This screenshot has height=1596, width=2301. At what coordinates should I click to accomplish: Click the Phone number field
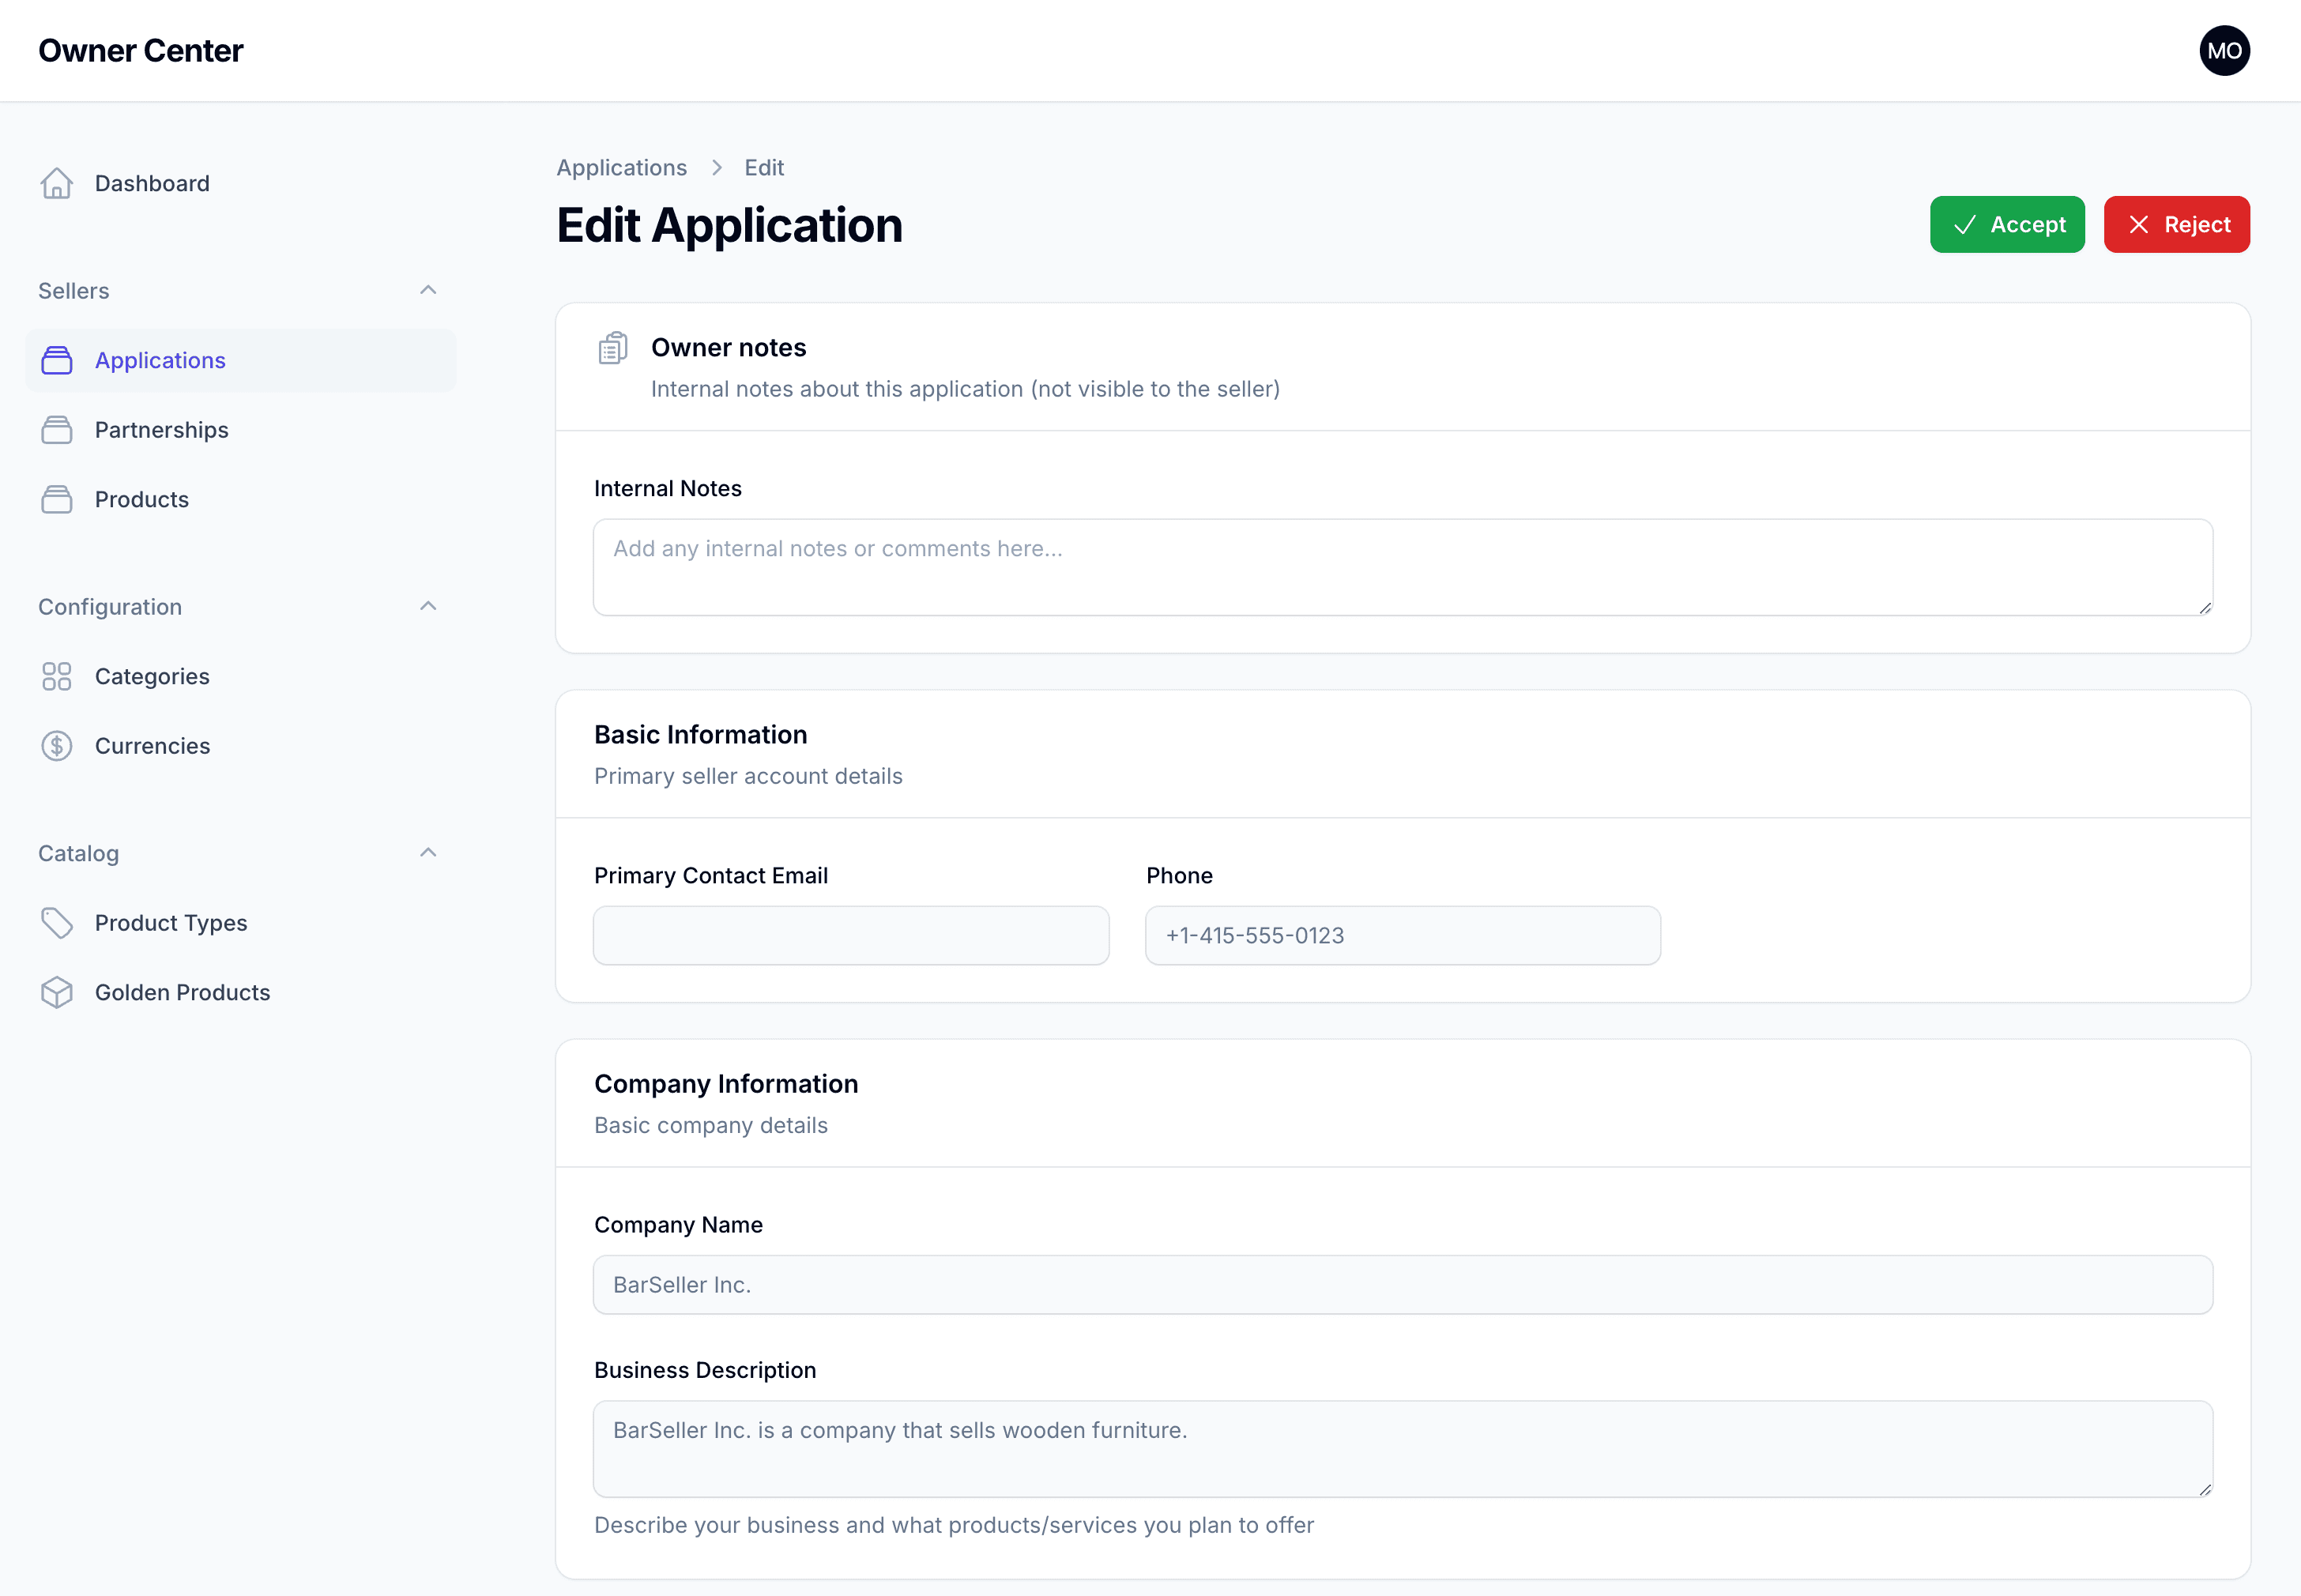[1403, 936]
